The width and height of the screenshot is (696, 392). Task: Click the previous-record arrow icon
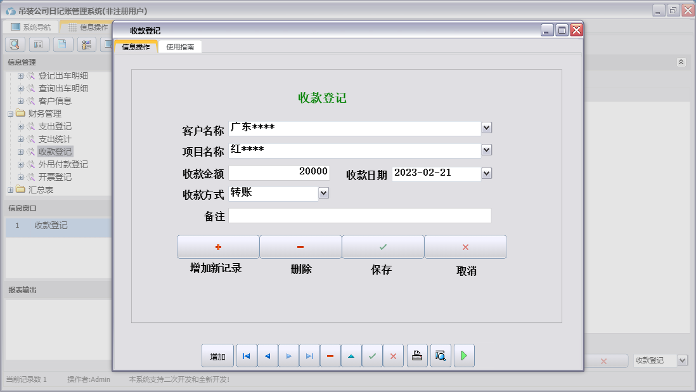coord(267,356)
